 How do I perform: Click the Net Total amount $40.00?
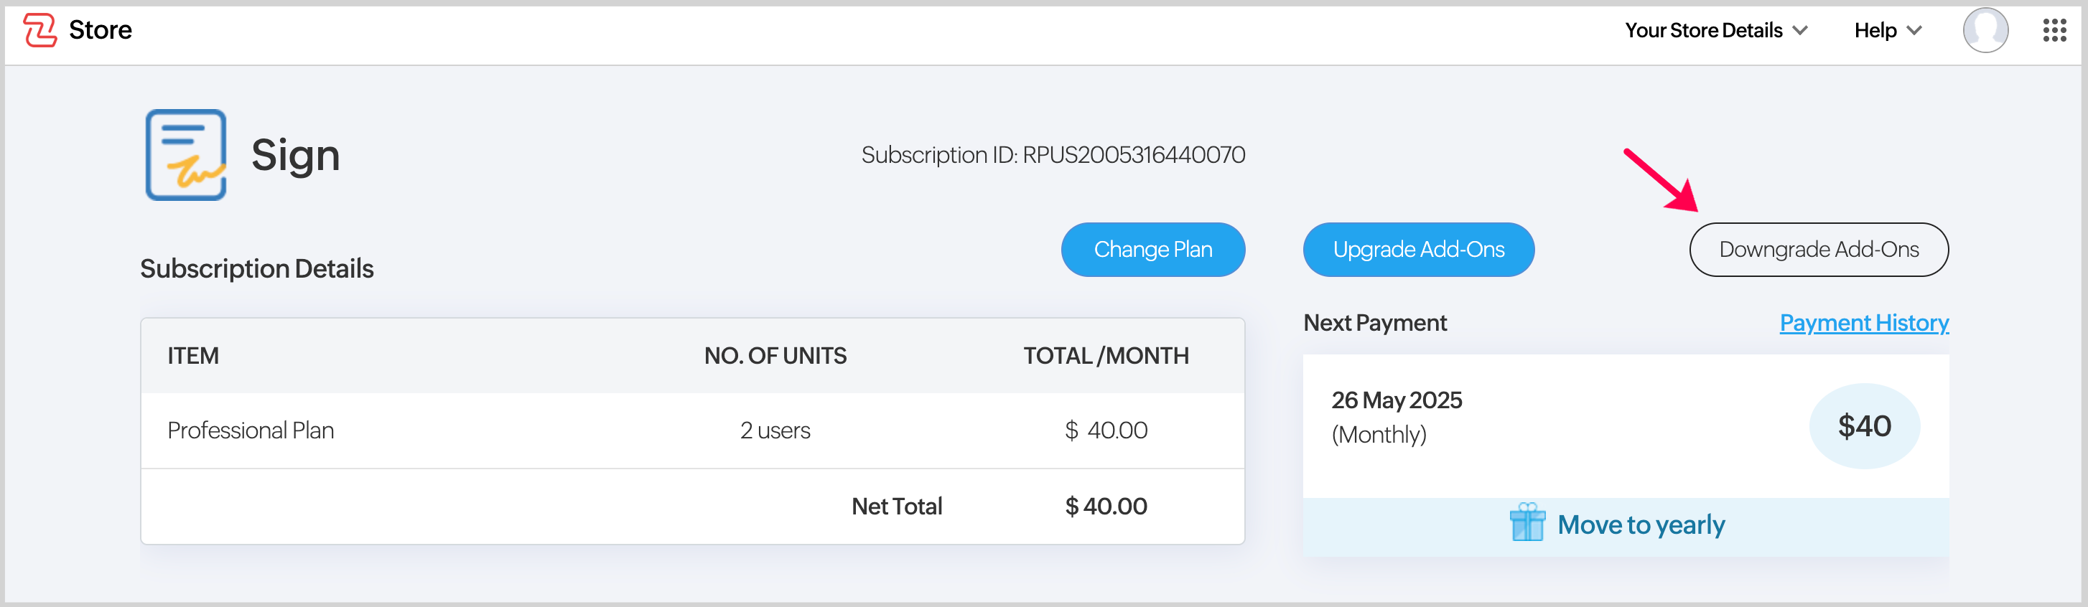tap(1106, 507)
